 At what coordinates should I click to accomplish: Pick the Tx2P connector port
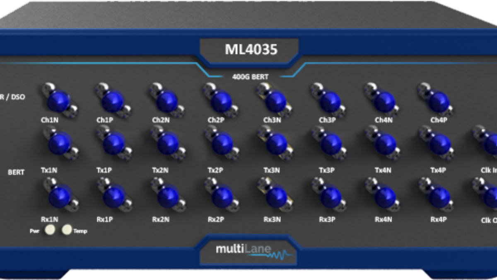[x=223, y=144]
